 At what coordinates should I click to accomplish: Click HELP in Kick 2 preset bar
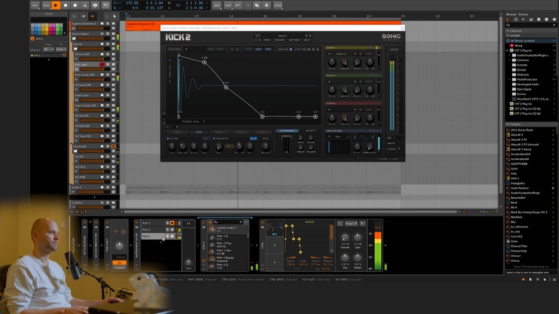[307, 40]
